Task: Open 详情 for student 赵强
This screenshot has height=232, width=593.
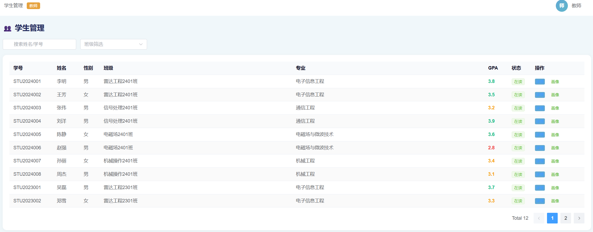Action: pyautogui.click(x=540, y=148)
